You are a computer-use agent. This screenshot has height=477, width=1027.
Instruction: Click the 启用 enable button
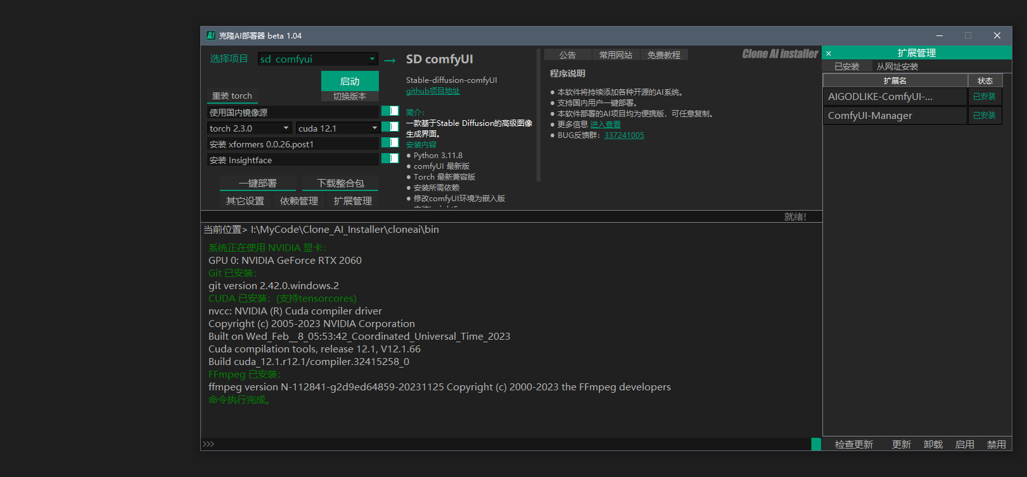point(965,444)
